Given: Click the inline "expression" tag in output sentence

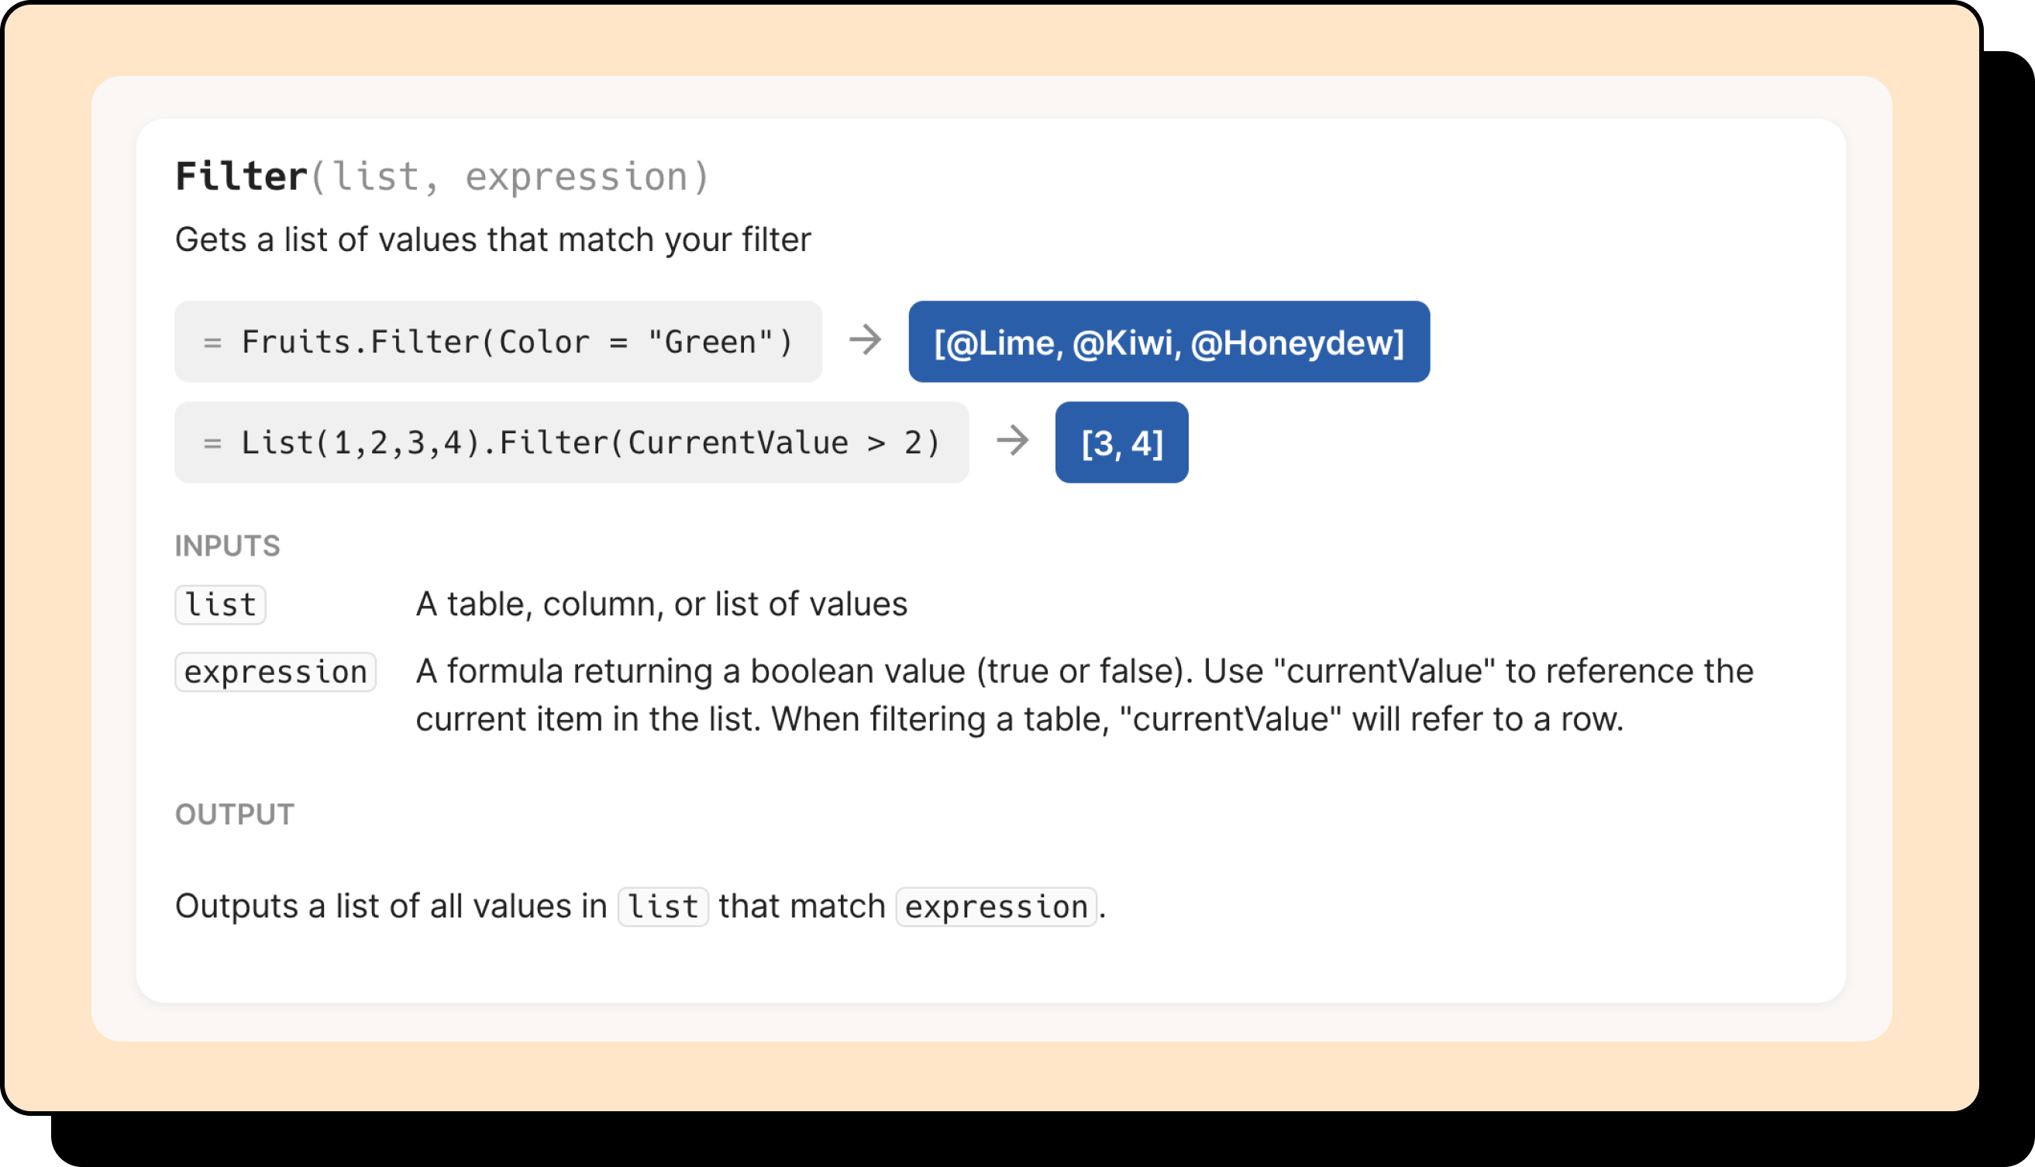Looking at the screenshot, I should 997,907.
